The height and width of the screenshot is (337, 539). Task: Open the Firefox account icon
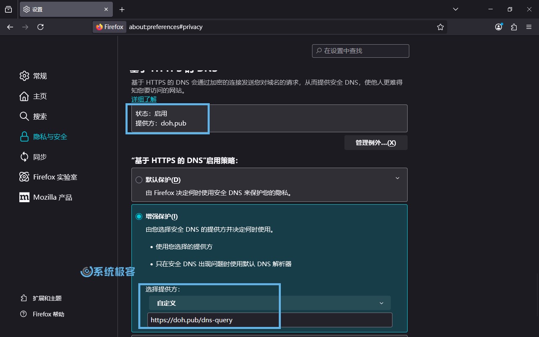click(499, 27)
